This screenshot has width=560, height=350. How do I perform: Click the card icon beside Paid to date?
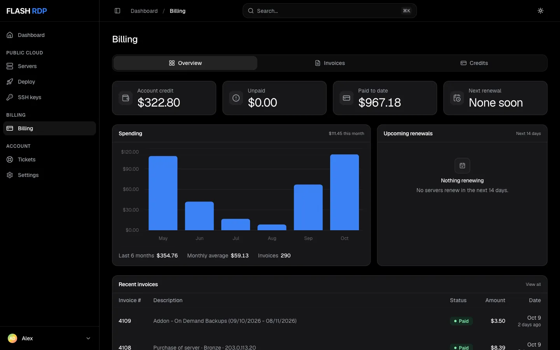(346, 98)
